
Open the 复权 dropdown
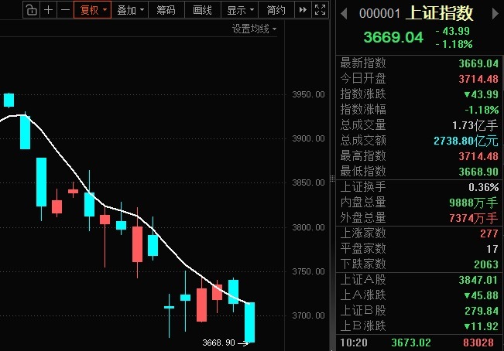pos(93,10)
